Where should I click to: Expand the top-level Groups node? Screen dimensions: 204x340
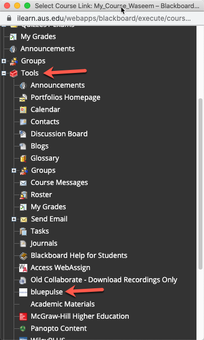4,61
